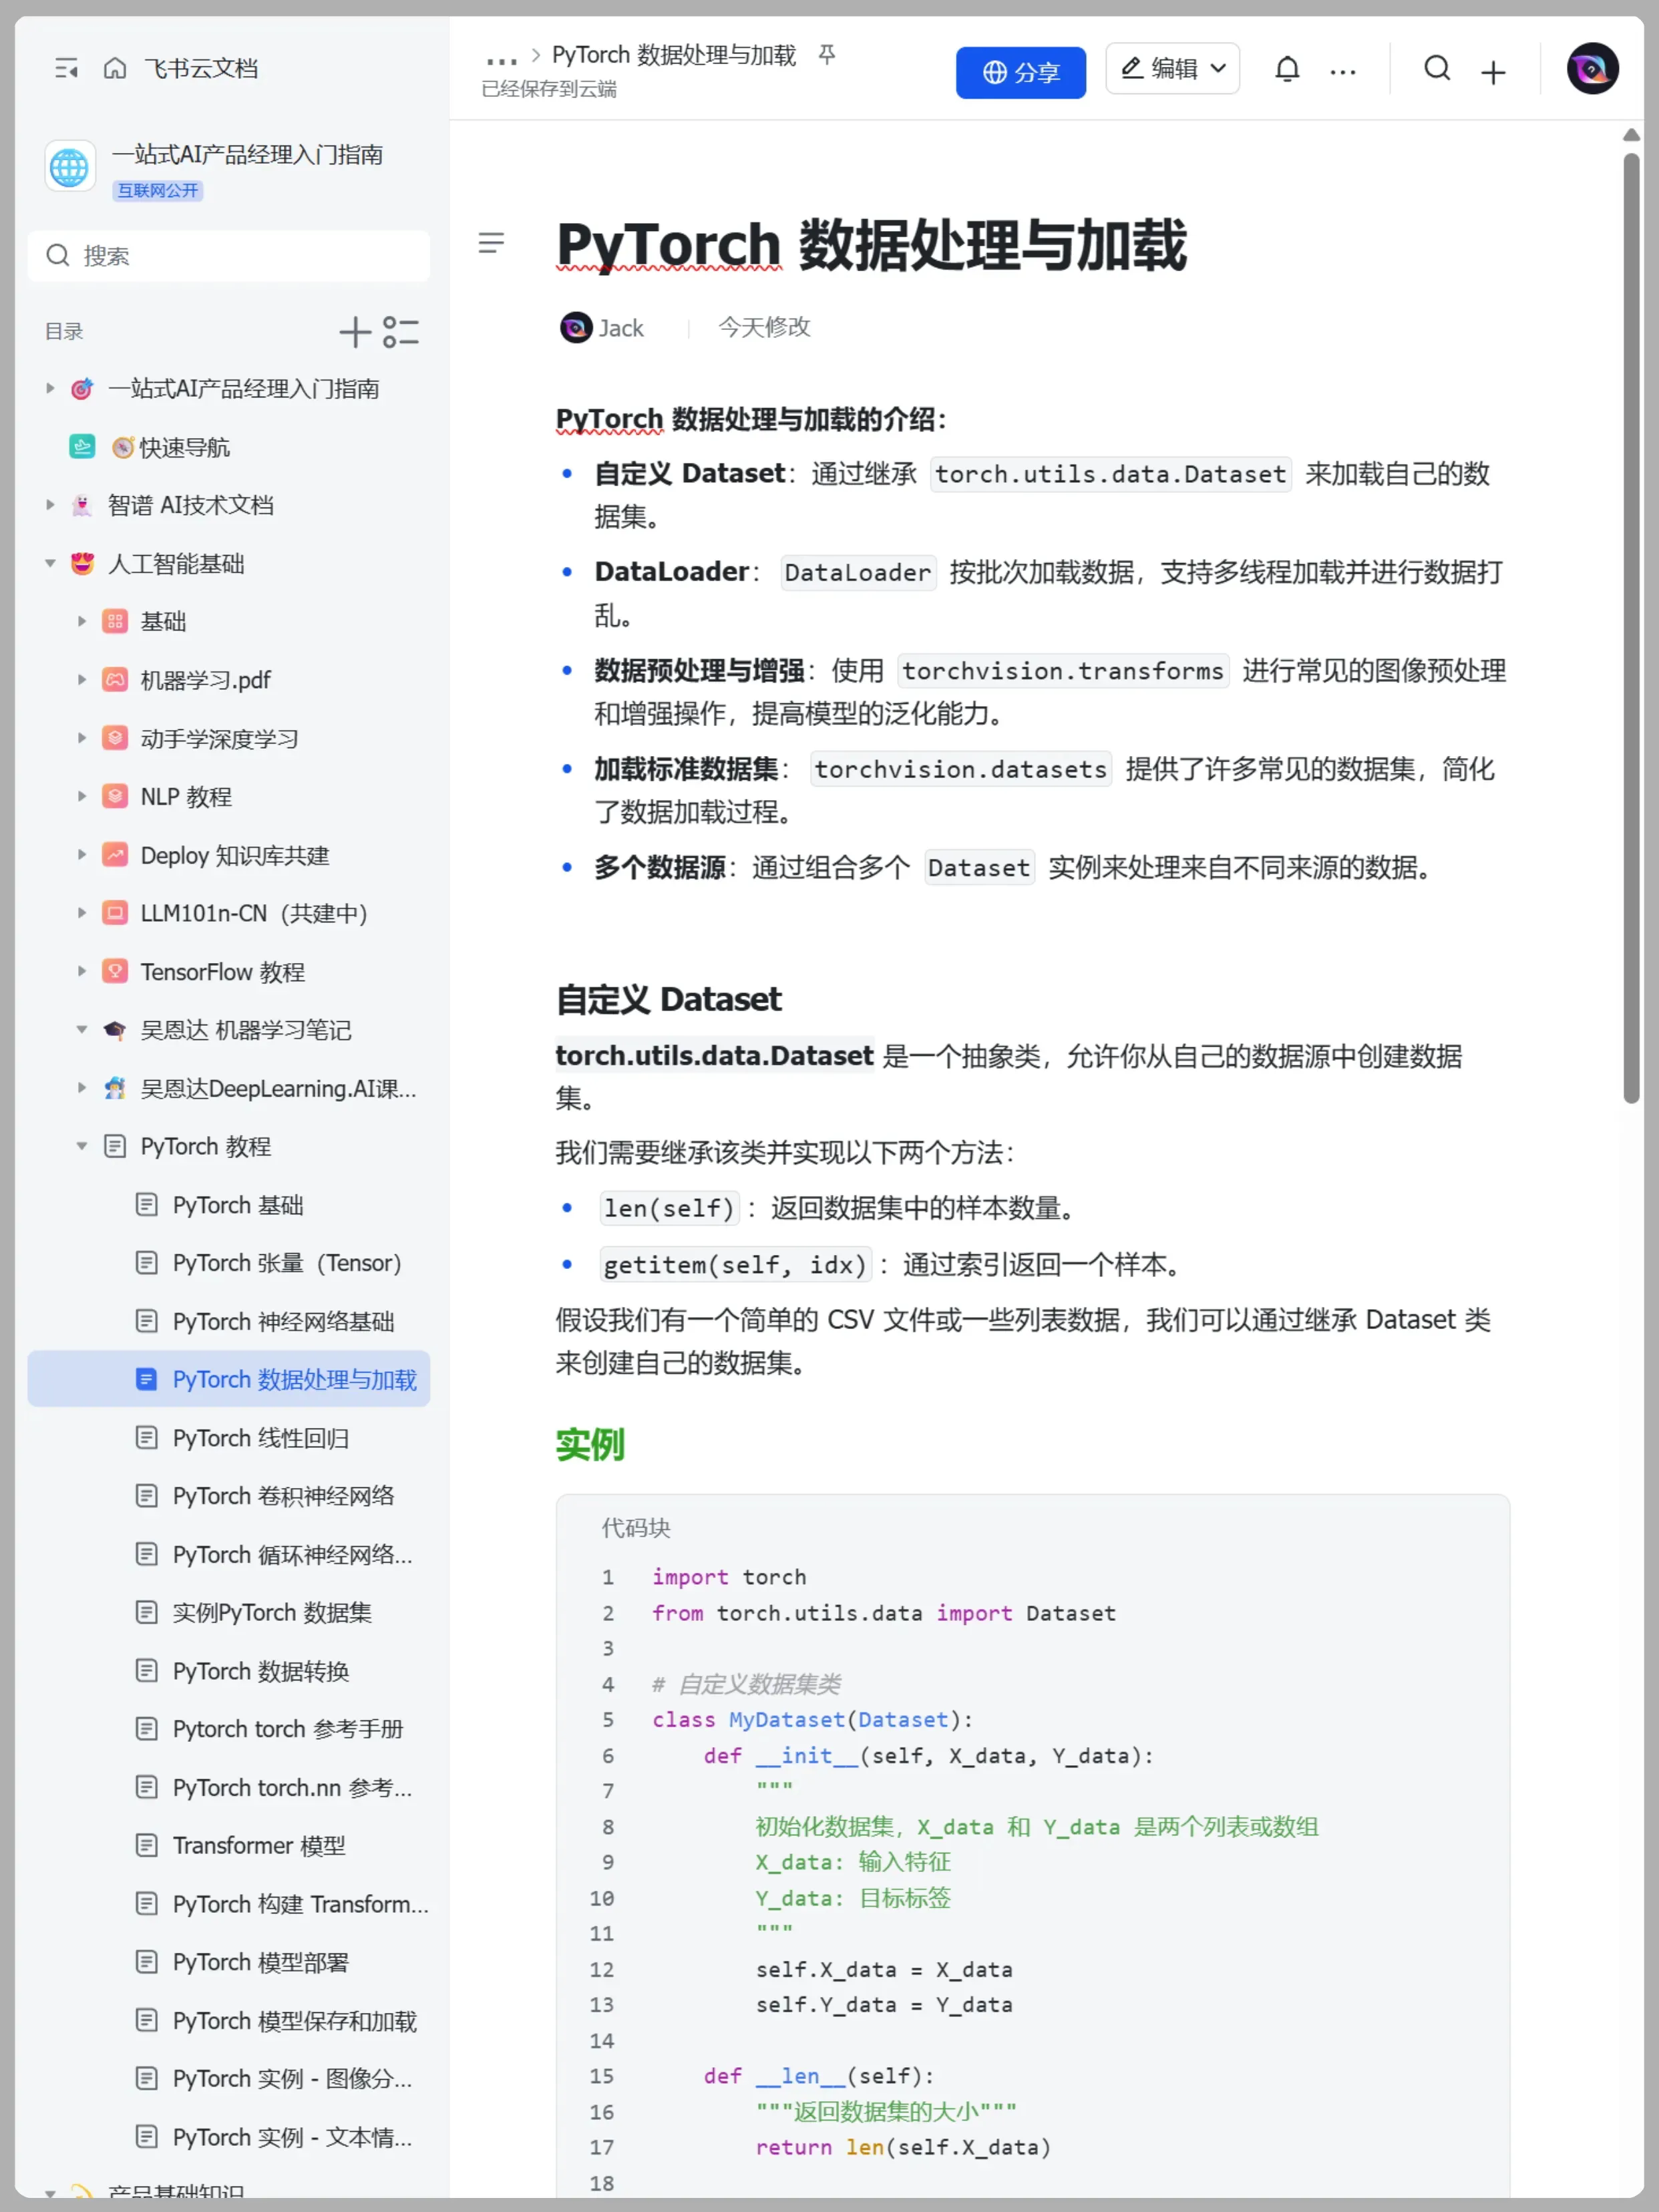Open the document outline icon
This screenshot has height=2212, width=1659.
coord(491,243)
